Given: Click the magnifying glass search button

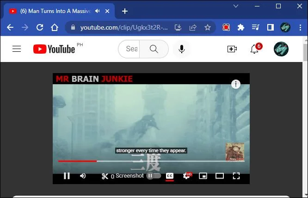Looking at the screenshot, I should point(154,49).
